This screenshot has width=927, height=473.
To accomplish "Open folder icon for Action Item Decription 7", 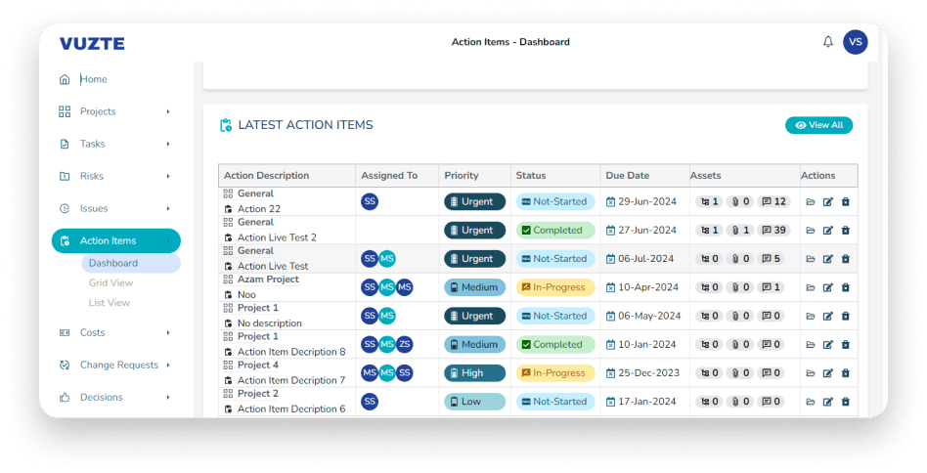I will [x=811, y=373].
